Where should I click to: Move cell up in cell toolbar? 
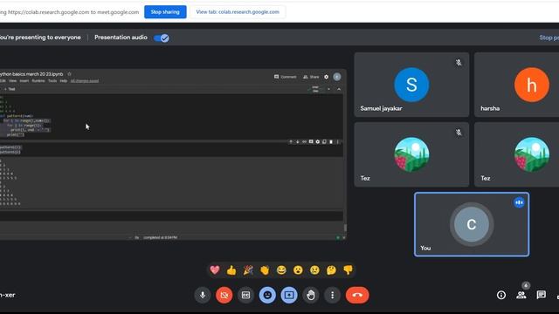pos(291,142)
